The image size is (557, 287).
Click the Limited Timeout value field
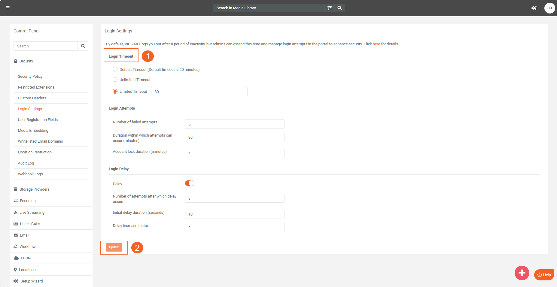(x=199, y=92)
